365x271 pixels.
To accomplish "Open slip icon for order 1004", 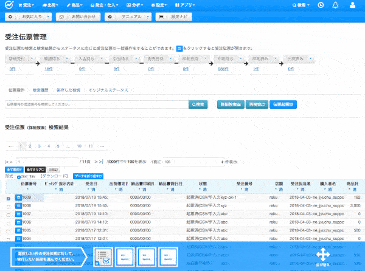I will pyautogui.click(x=18, y=239).
